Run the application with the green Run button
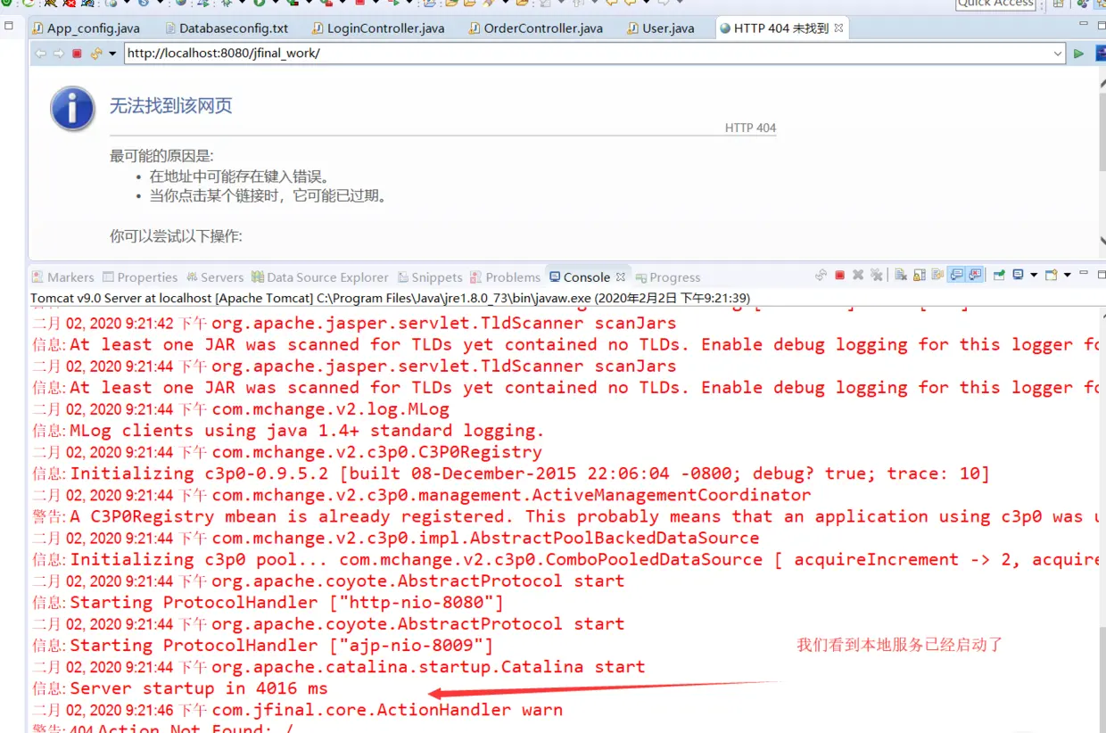Image resolution: width=1106 pixels, height=733 pixels. [x=1078, y=54]
